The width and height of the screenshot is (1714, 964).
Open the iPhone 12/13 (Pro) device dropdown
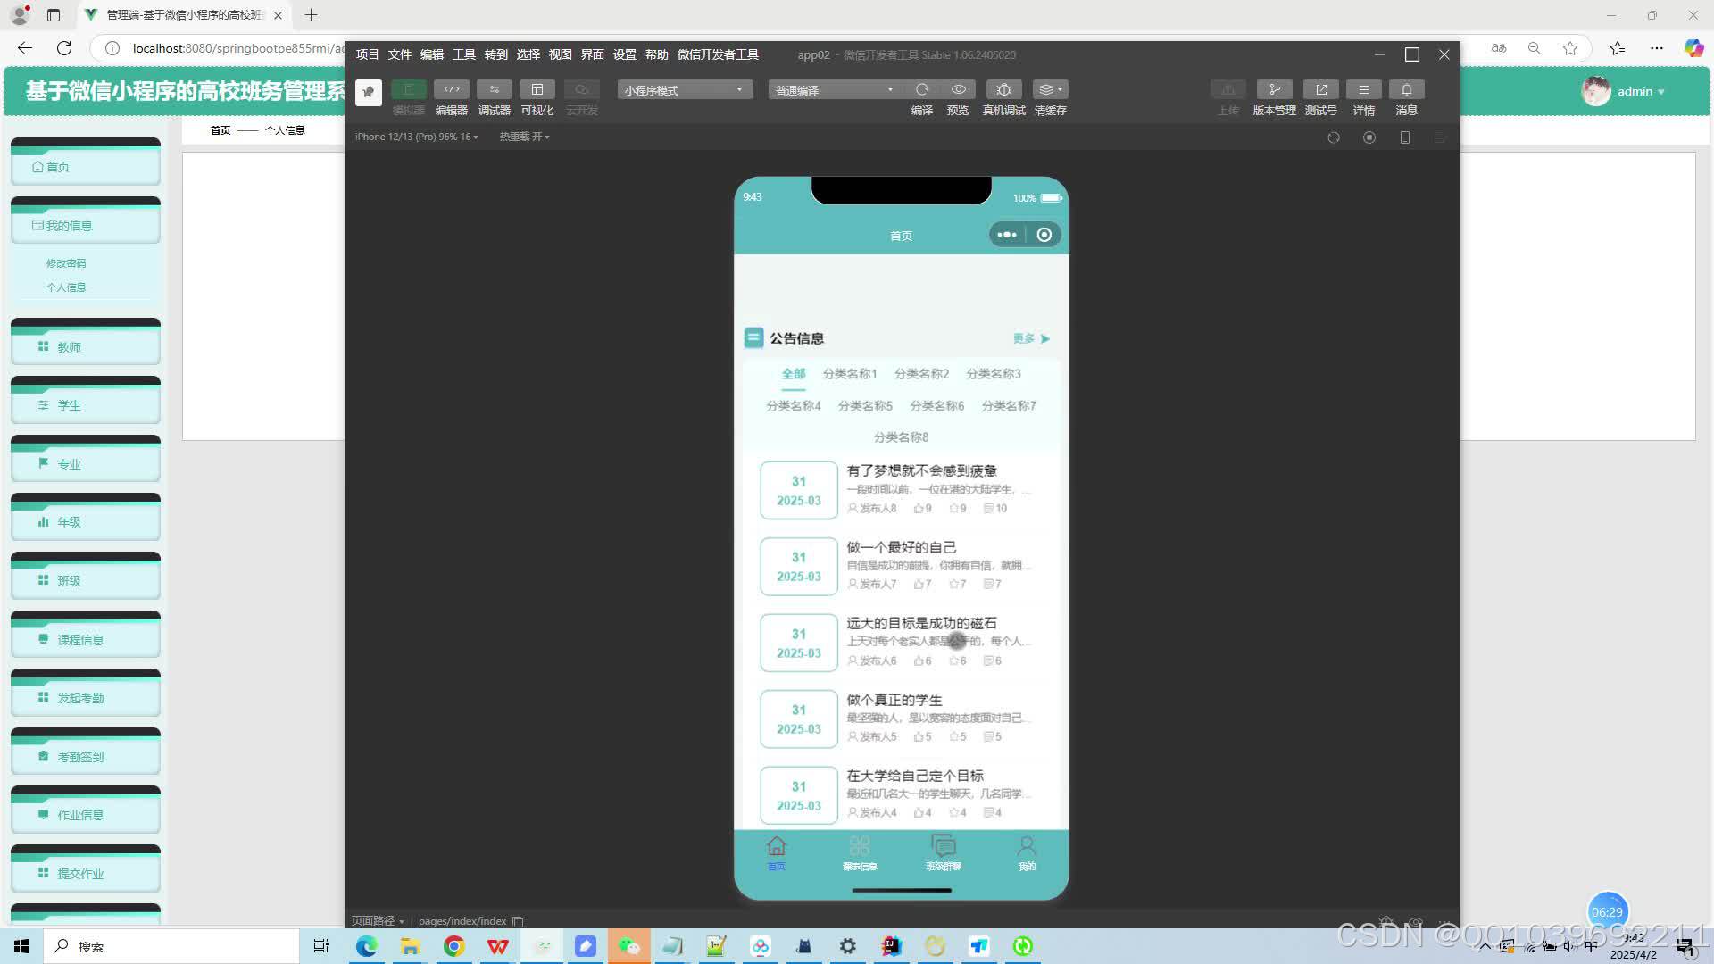click(x=415, y=137)
